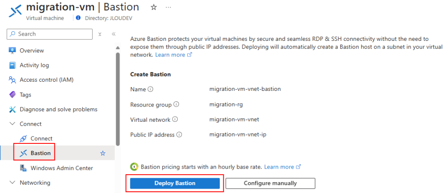Collapse the sidebar with double chevron

click(113, 34)
